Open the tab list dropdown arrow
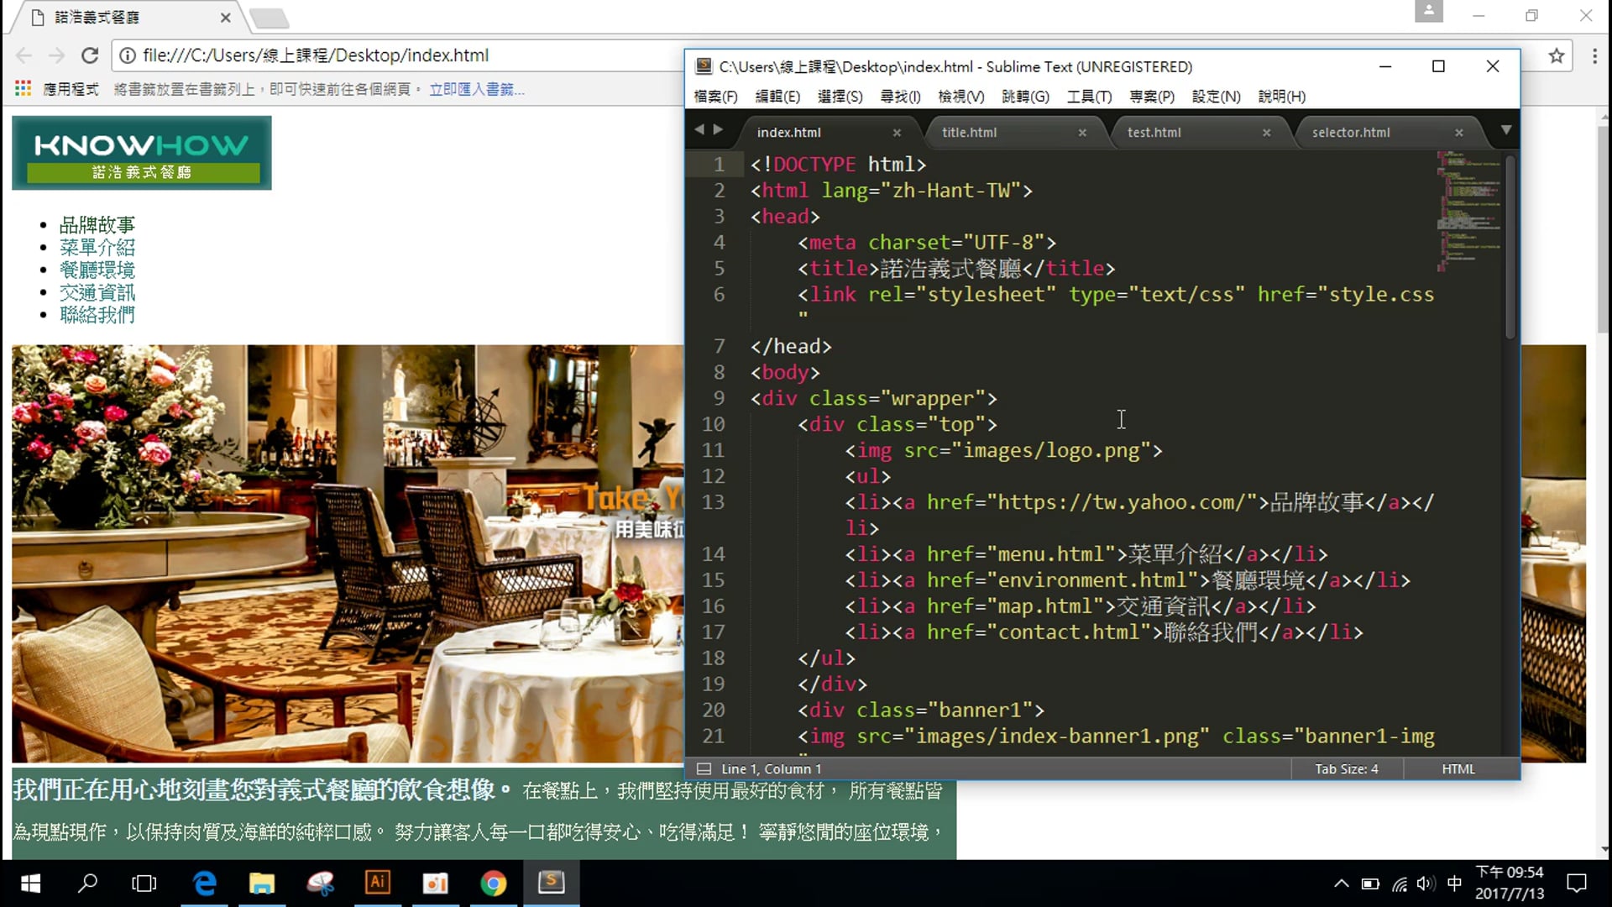The image size is (1612, 907). [1505, 130]
